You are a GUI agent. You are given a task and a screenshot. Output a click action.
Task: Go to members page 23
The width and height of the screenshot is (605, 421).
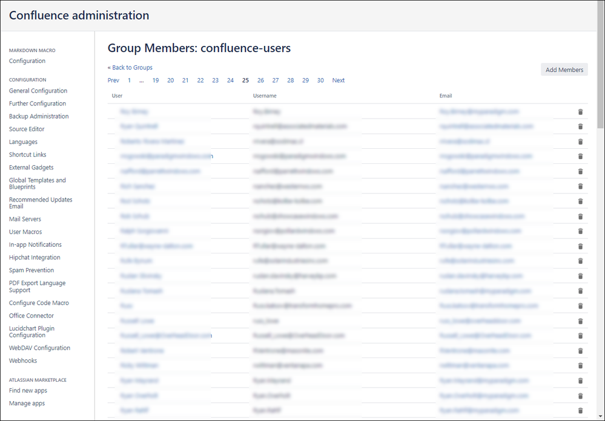216,80
